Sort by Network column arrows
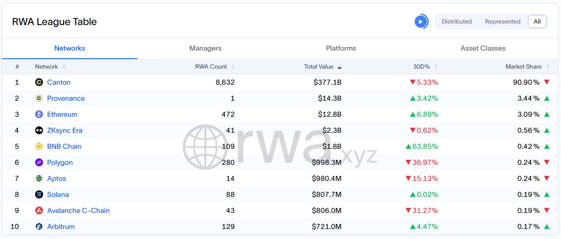Viewport: 561px width, 239px height. [x=64, y=67]
